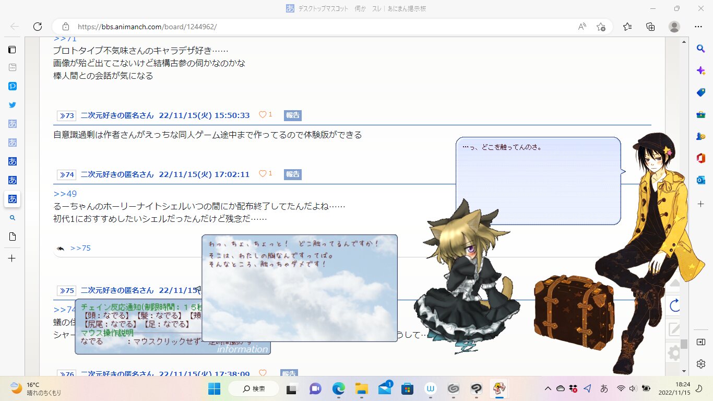Image resolution: width=713 pixels, height=401 pixels.
Task: Open Discover sparkle in sidebar
Action: (701, 70)
